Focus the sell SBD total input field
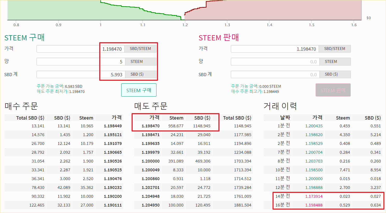 click(275, 75)
